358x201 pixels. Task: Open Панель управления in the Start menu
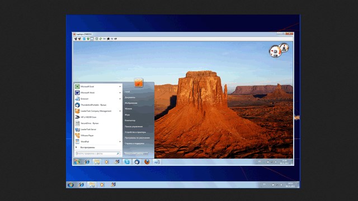(x=134, y=126)
